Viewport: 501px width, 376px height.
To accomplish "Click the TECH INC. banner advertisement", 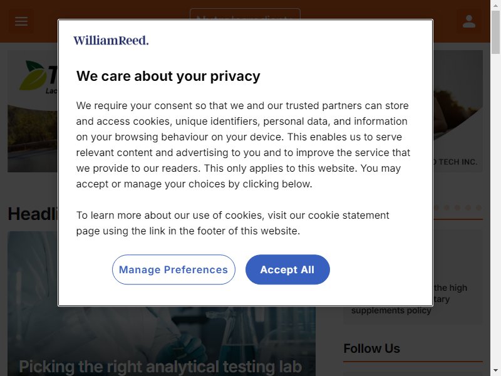I will pos(458,111).
